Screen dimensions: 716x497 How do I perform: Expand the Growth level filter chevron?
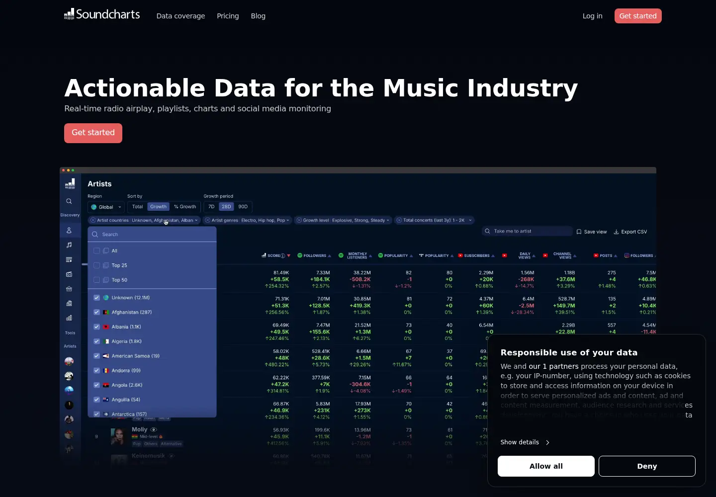pyautogui.click(x=388, y=220)
